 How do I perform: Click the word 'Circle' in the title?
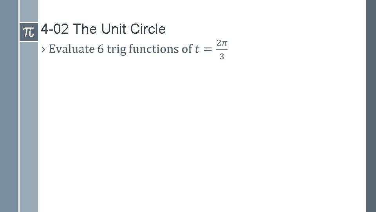148,29
